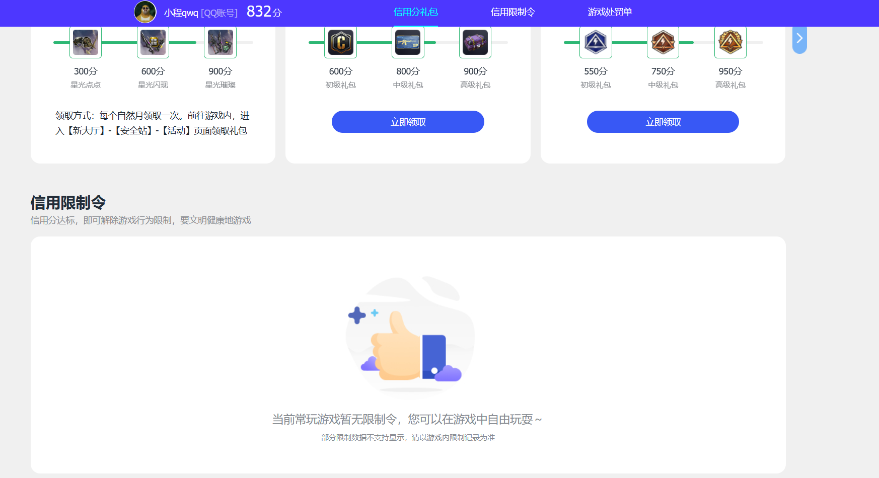Click the 信用分达标 subtitle text
879x478 pixels.
140,220
